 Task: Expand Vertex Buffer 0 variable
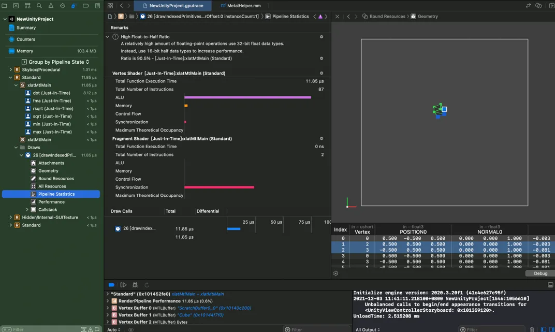(108, 308)
